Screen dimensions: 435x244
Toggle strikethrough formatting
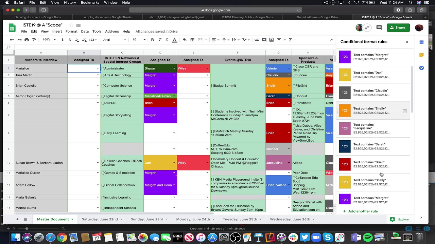click(x=167, y=40)
